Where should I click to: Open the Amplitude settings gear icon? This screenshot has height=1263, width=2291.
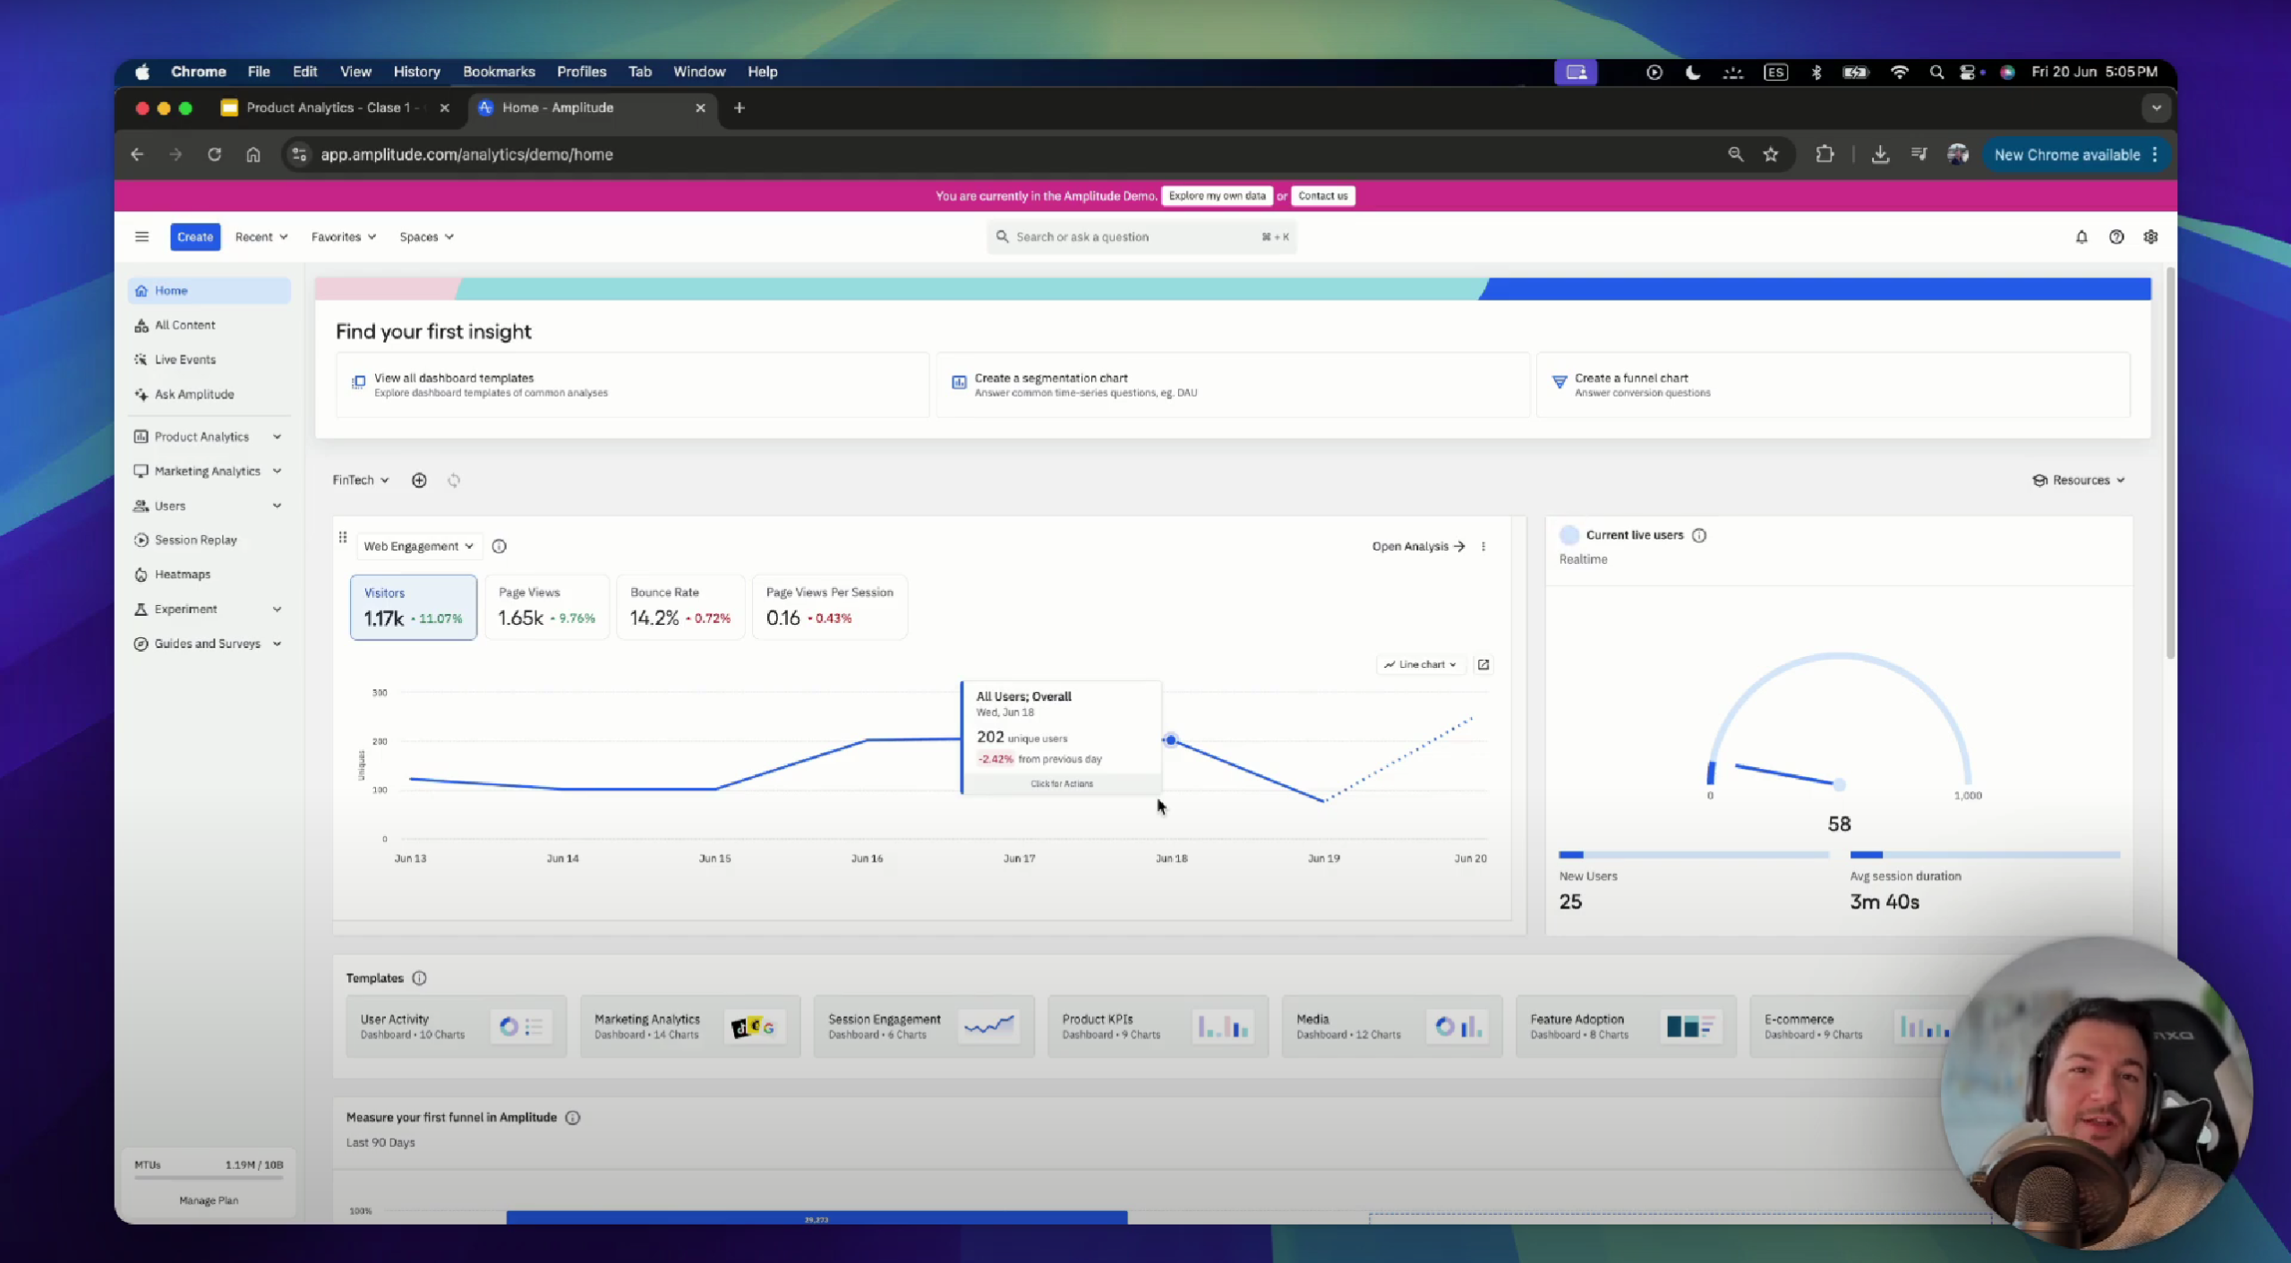[x=2150, y=236]
